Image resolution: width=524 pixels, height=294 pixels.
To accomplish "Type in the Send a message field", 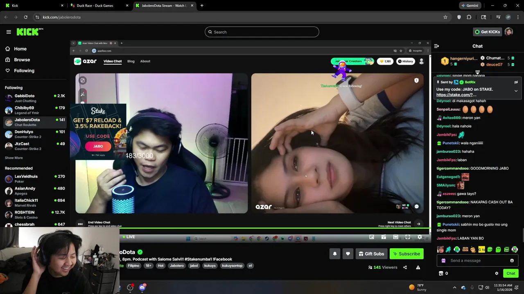I will coord(477,261).
